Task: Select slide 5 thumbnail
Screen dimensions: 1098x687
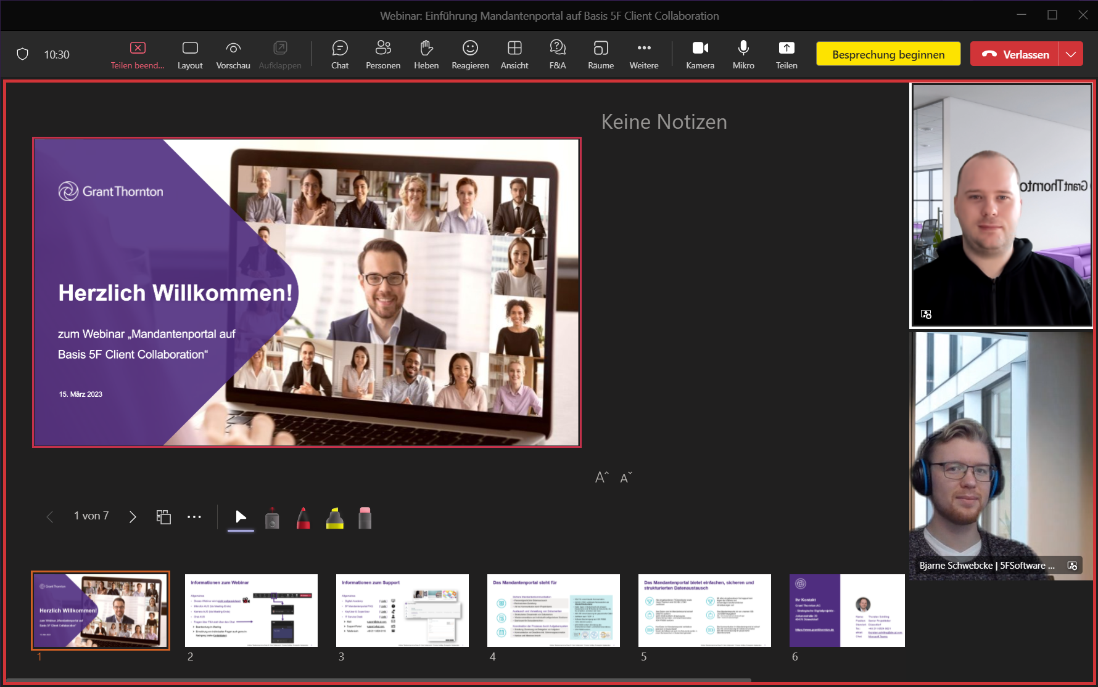Action: pyautogui.click(x=704, y=610)
